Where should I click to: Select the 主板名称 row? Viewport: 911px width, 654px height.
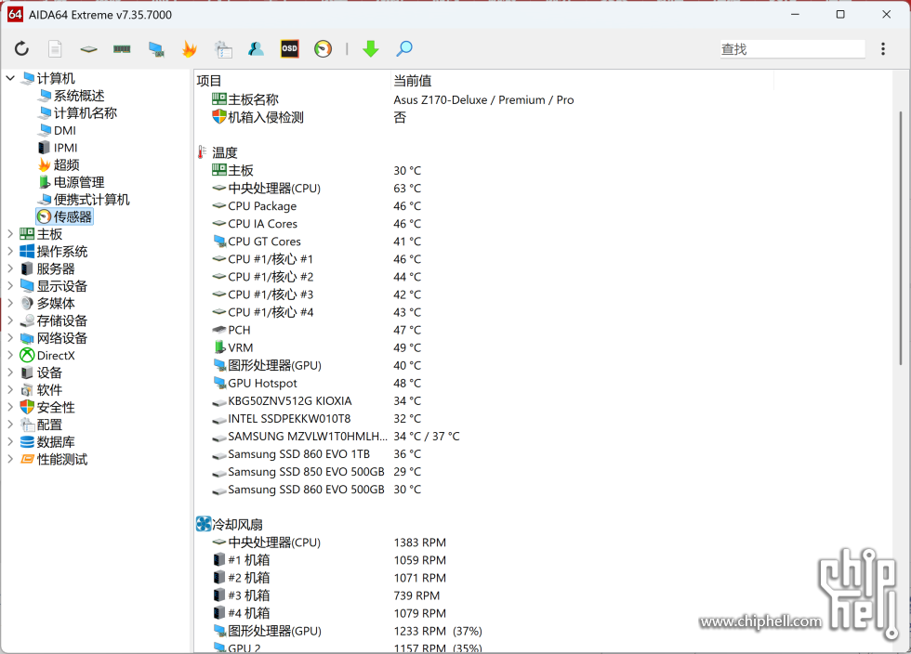coord(392,100)
